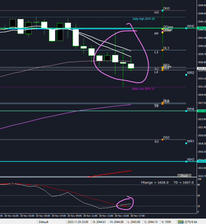
Task: Click the C: 2044.15 close price field
Action: (151, 222)
